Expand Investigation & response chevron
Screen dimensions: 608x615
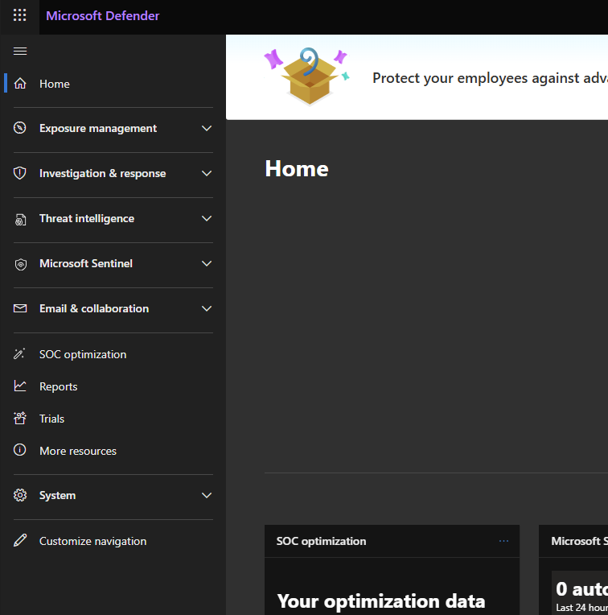(x=207, y=173)
